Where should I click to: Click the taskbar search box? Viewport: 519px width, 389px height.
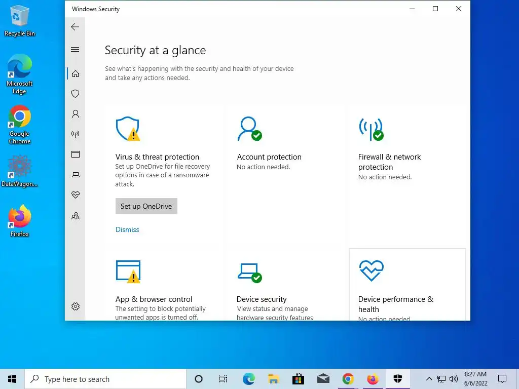click(105, 379)
